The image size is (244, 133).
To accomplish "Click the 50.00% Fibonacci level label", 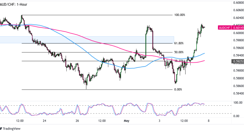I will pyautogui.click(x=179, y=52).
